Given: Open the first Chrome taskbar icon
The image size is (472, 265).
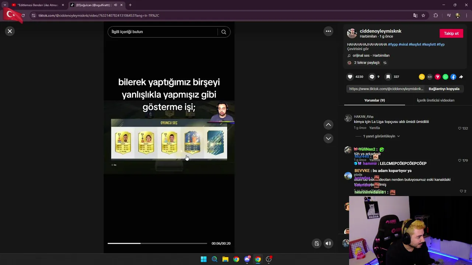Looking at the screenshot, I should pyautogui.click(x=236, y=259).
